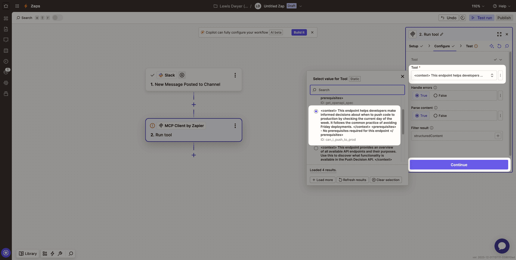Click the pencil icon to rename step
The height and width of the screenshot is (260, 516).
(x=442, y=34)
